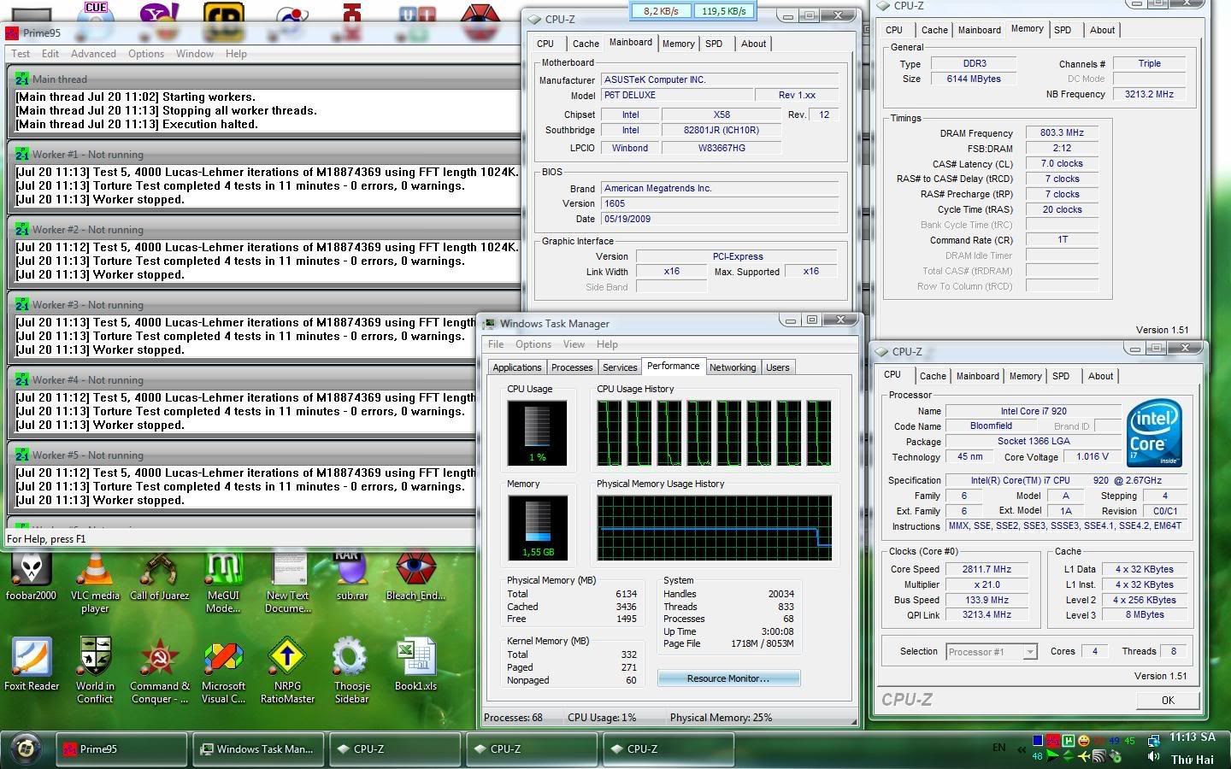Image resolution: width=1231 pixels, height=769 pixels.
Task: Show hidden tray icons arrow
Action: 1021,749
